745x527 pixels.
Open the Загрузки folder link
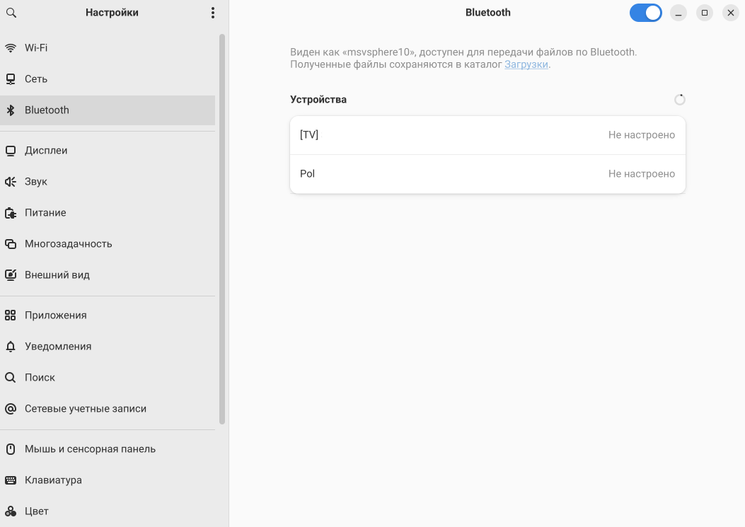point(526,64)
